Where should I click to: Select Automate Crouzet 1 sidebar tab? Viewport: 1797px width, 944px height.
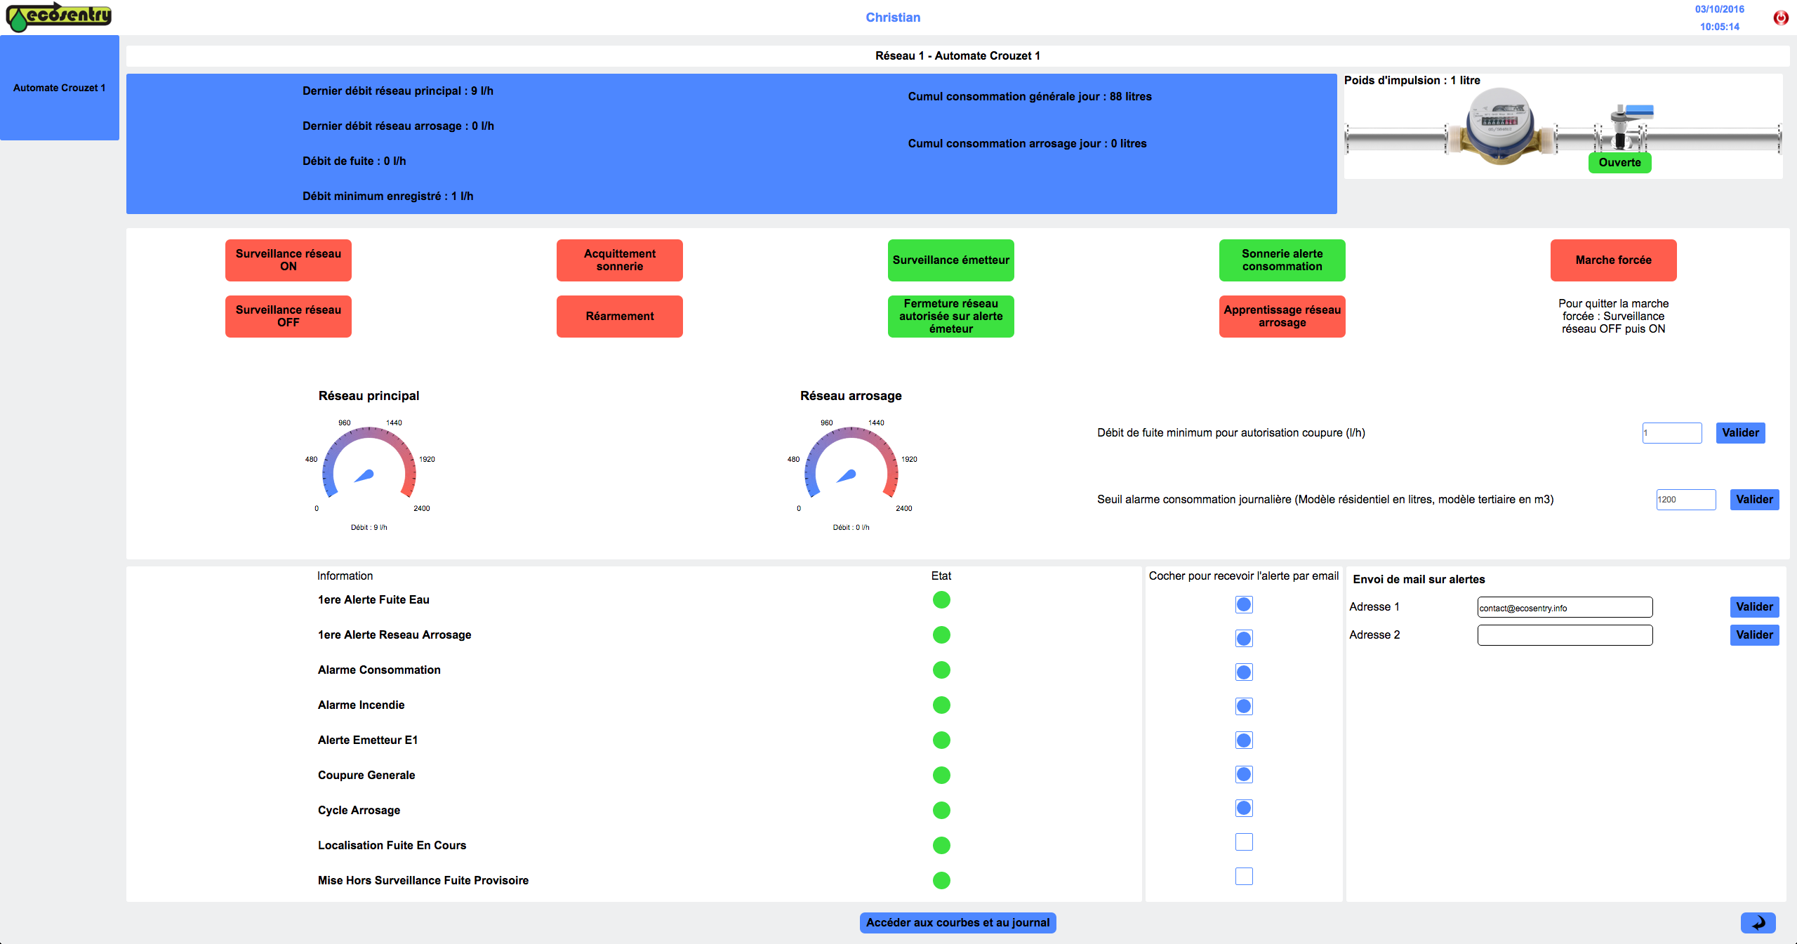pos(60,88)
